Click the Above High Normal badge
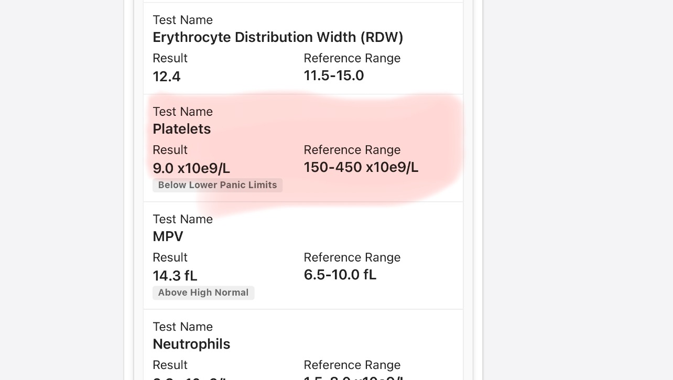 203,292
